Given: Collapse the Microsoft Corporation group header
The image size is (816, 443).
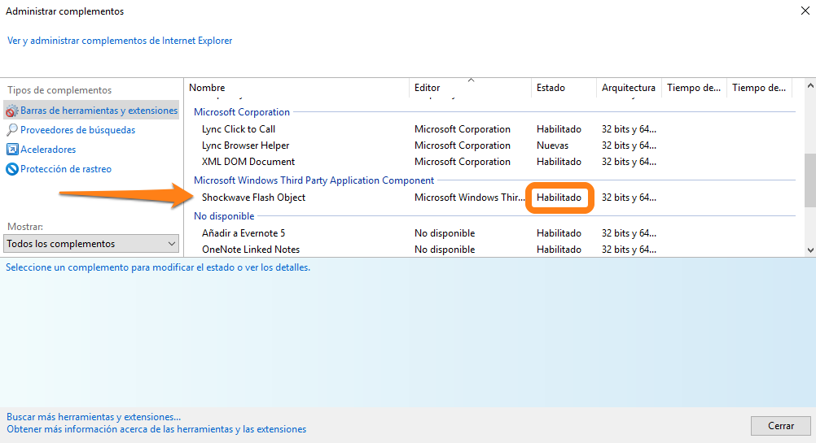Looking at the screenshot, I should point(242,112).
